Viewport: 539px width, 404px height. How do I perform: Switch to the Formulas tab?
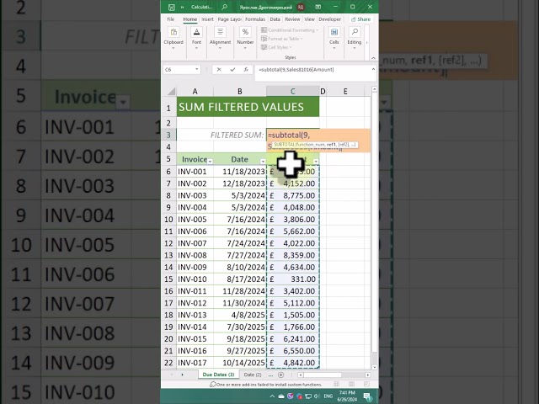pos(255,19)
